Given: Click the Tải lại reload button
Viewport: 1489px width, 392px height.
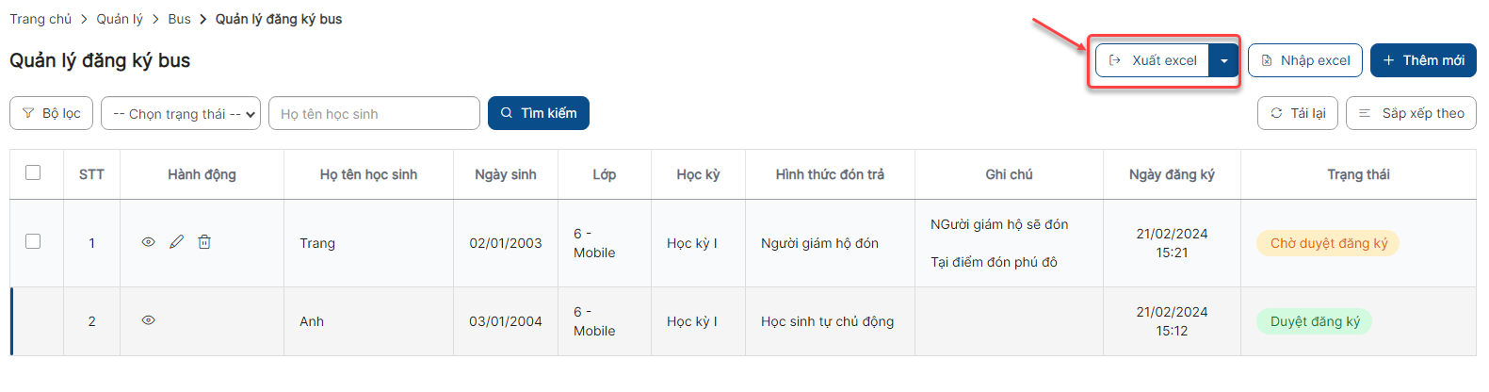Looking at the screenshot, I should point(1297,113).
